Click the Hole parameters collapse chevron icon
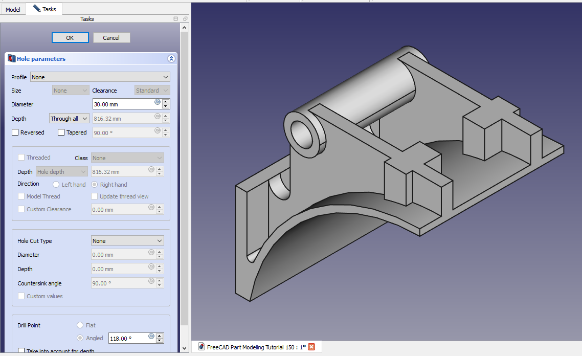Viewport: 582px width, 356px height. (x=171, y=59)
